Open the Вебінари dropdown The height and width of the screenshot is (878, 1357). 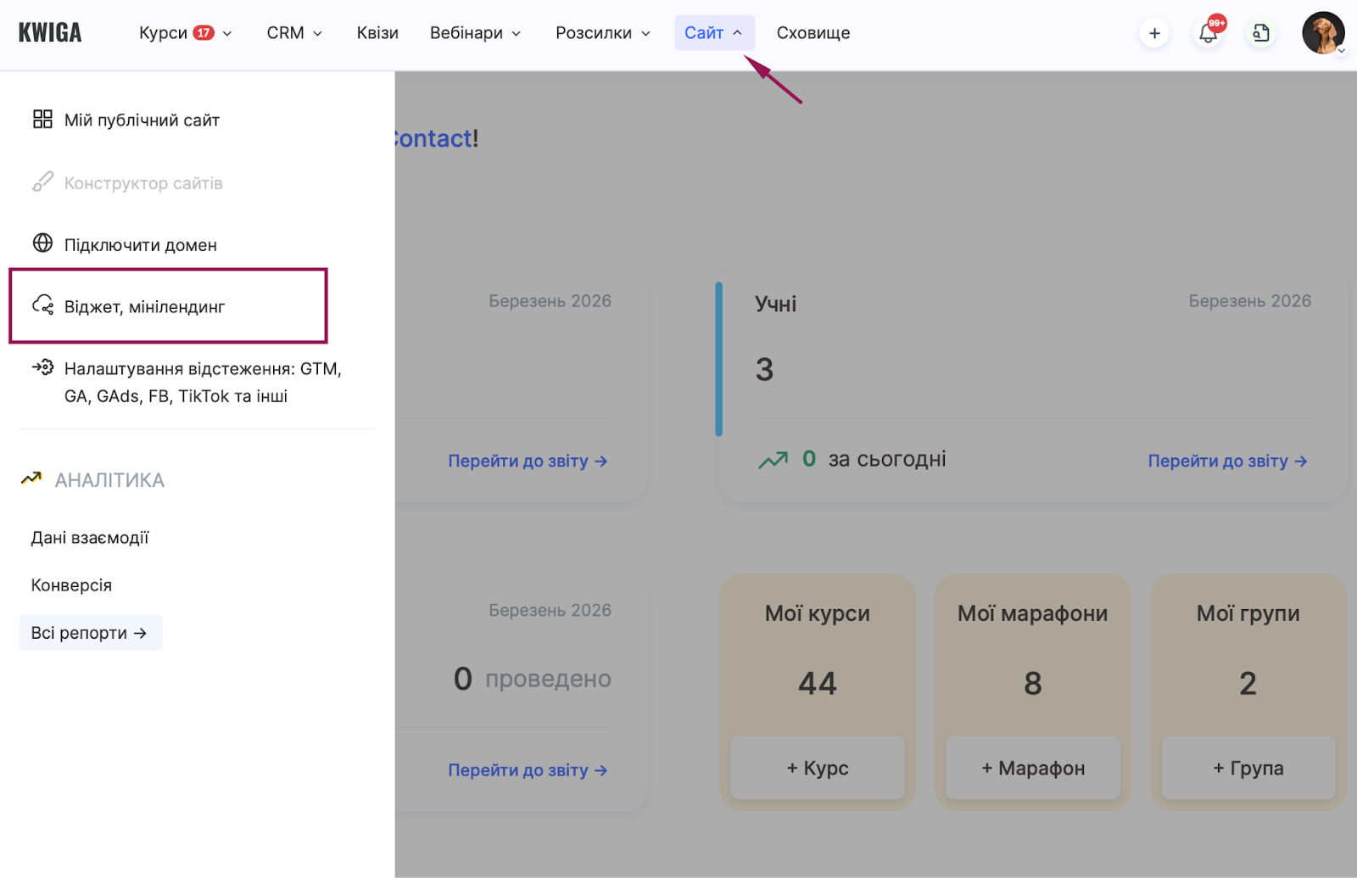click(x=475, y=33)
